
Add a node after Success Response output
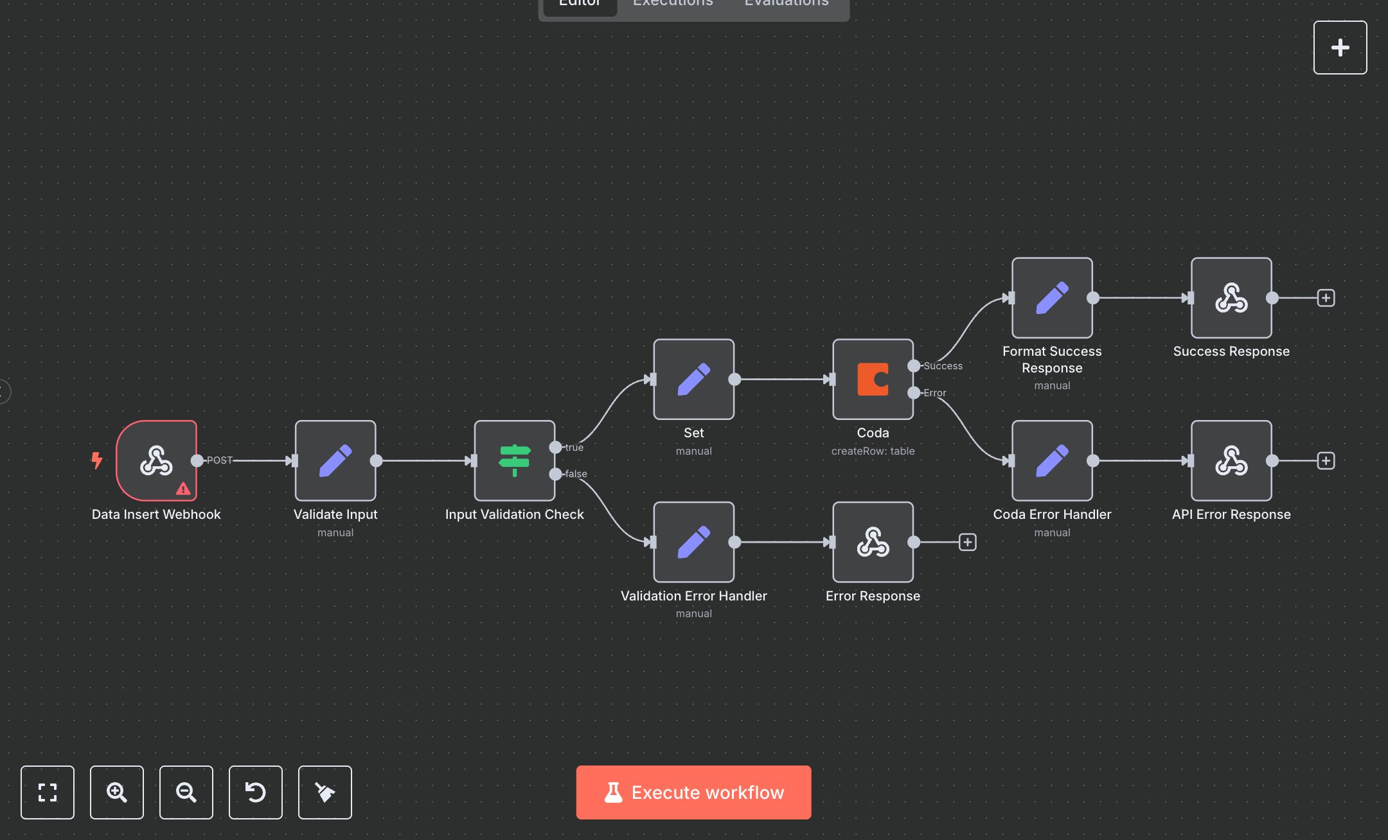(x=1325, y=298)
